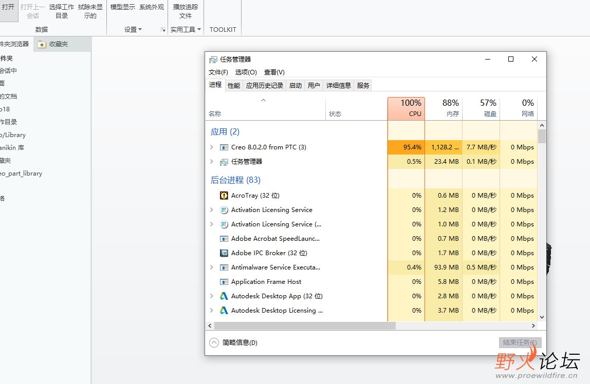The height and width of the screenshot is (384, 590).
Task: Click the Autodesk Desktop App icon
Action: pos(224,296)
